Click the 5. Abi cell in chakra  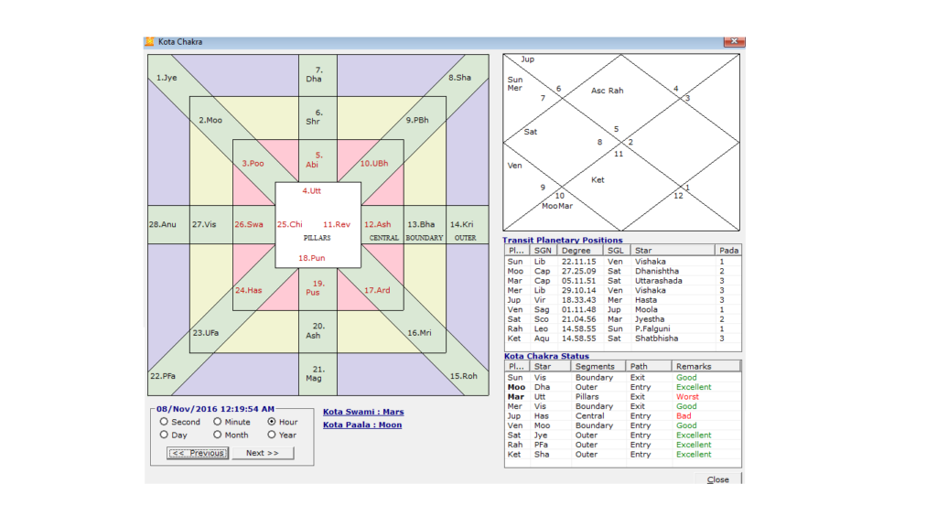pyautogui.click(x=314, y=160)
